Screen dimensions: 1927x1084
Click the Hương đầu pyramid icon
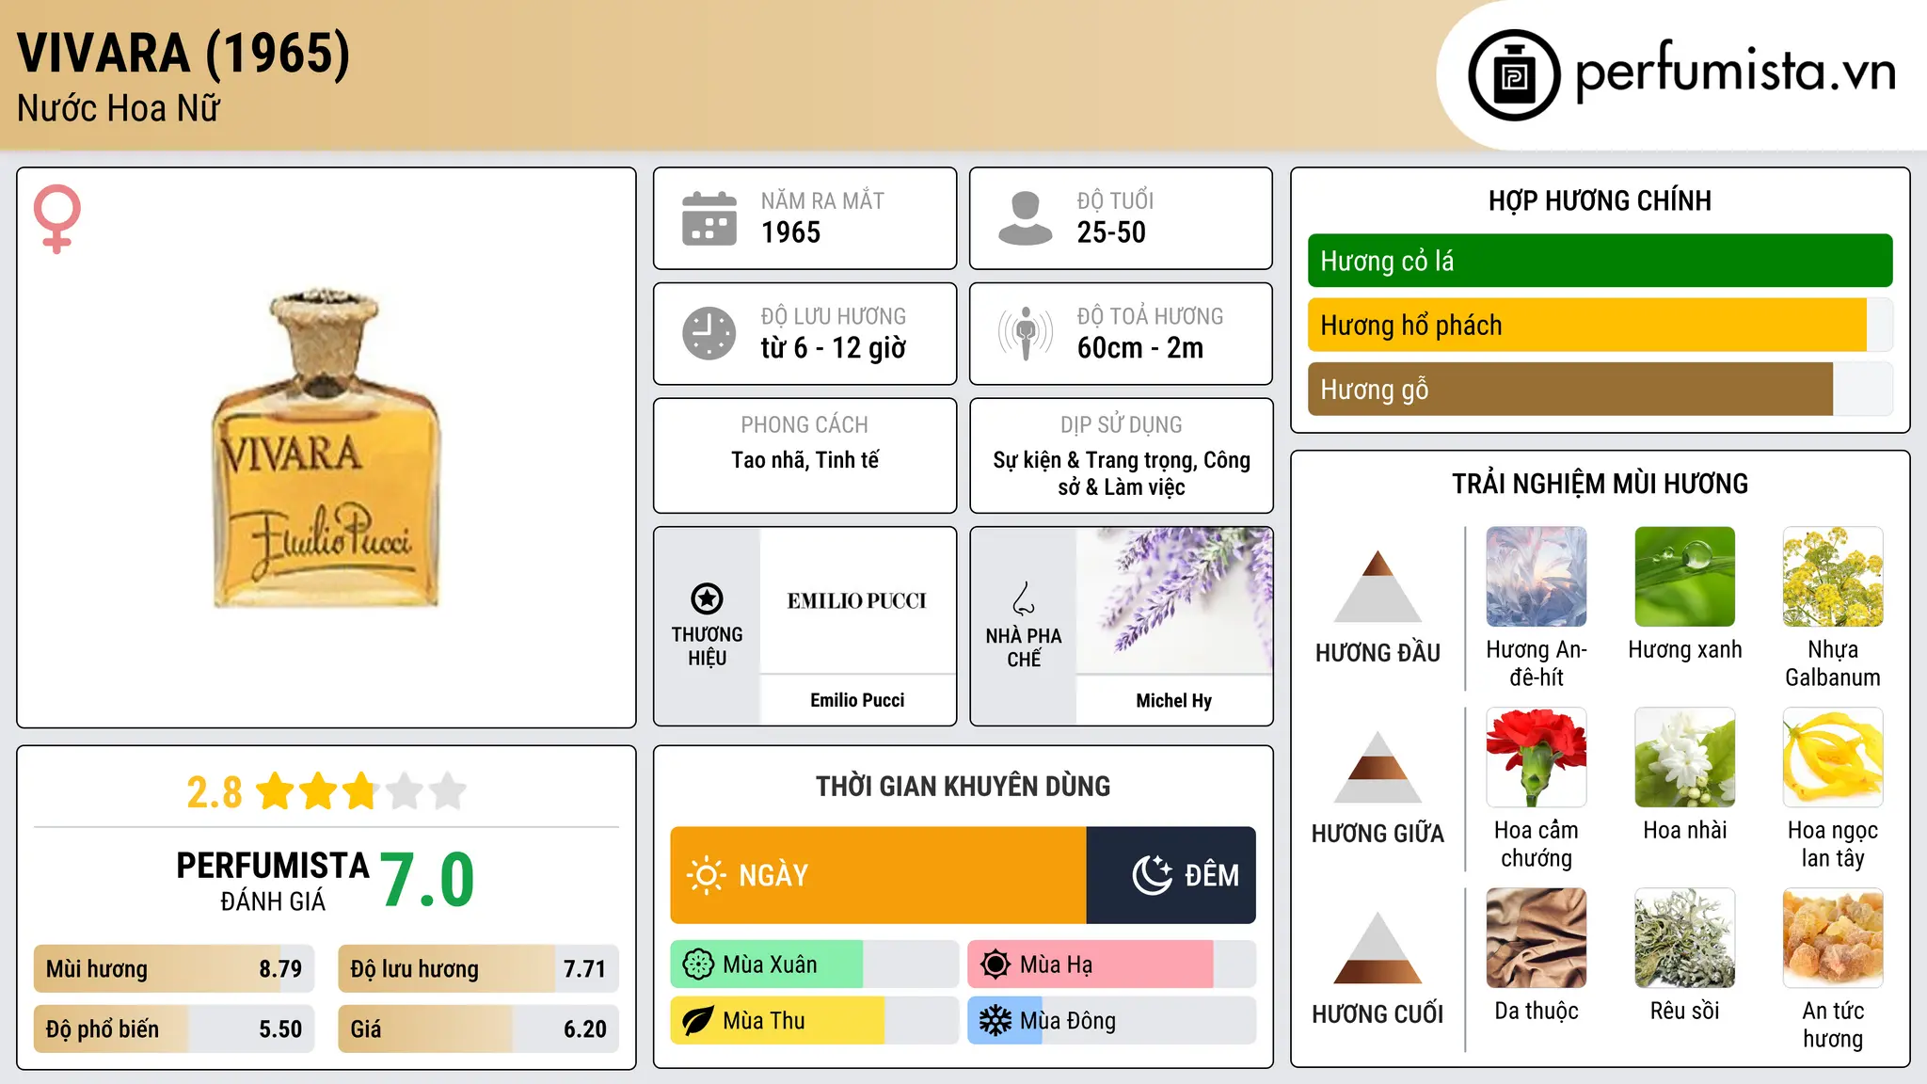point(1378,586)
